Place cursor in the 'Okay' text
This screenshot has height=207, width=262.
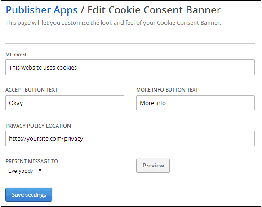[x=16, y=103]
